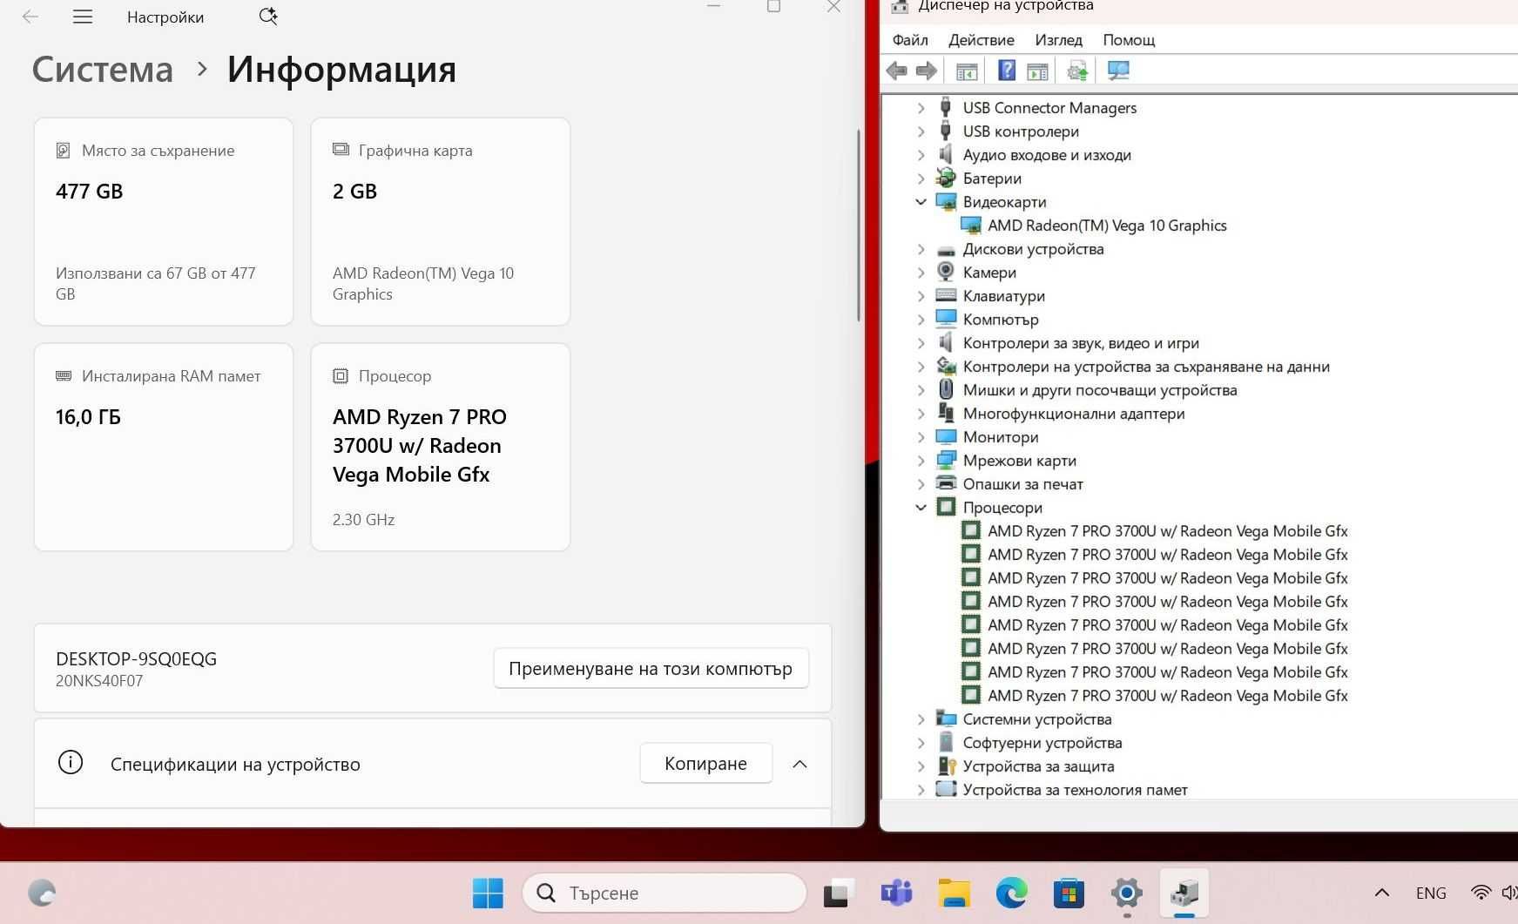Viewport: 1518px width, 924px height.
Task: Click the Settings window vertical scrollbar
Action: (859, 226)
